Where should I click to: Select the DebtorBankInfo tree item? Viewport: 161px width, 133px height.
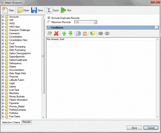point(17,57)
